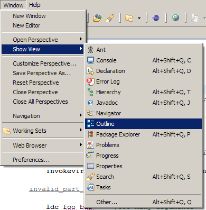The width and height of the screenshot is (206, 210).
Task: Select Close Perspective
Action: (x=43, y=92)
